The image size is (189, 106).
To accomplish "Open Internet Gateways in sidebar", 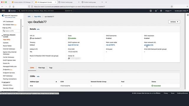I will coord(9,49).
